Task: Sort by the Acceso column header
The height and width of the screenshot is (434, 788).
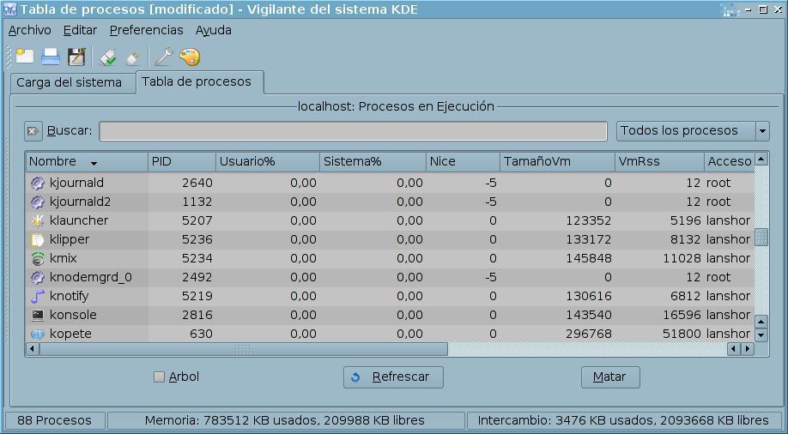Action: (730, 162)
